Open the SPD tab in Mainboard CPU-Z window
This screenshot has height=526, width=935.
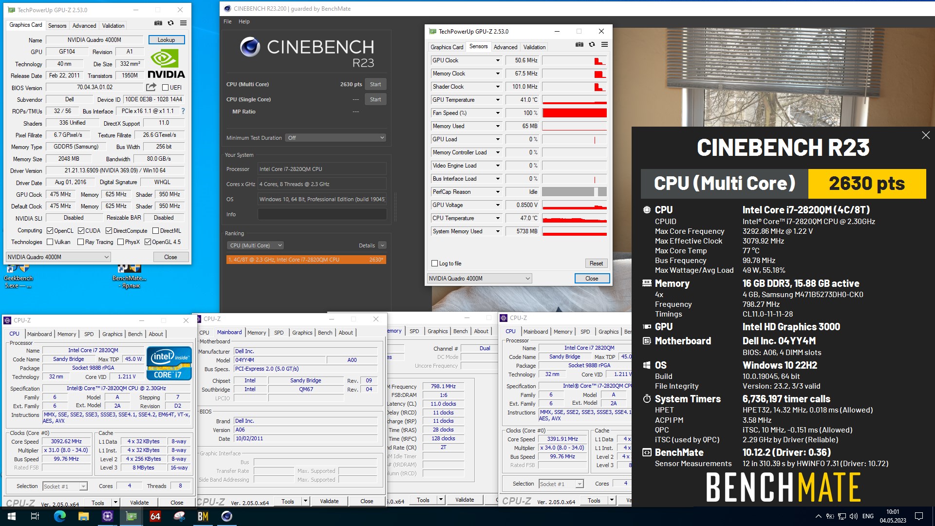279,333
